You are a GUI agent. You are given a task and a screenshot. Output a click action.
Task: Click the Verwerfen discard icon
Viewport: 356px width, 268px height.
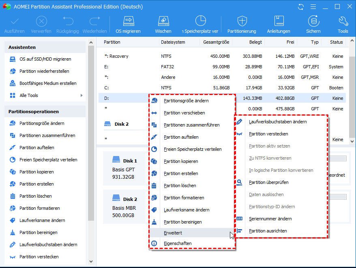coord(41,21)
